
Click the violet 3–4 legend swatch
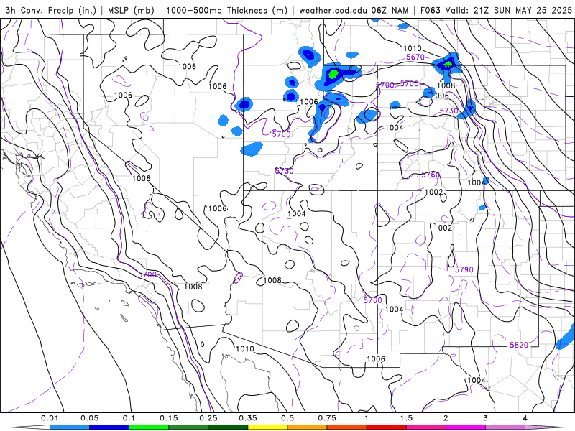click(x=505, y=427)
